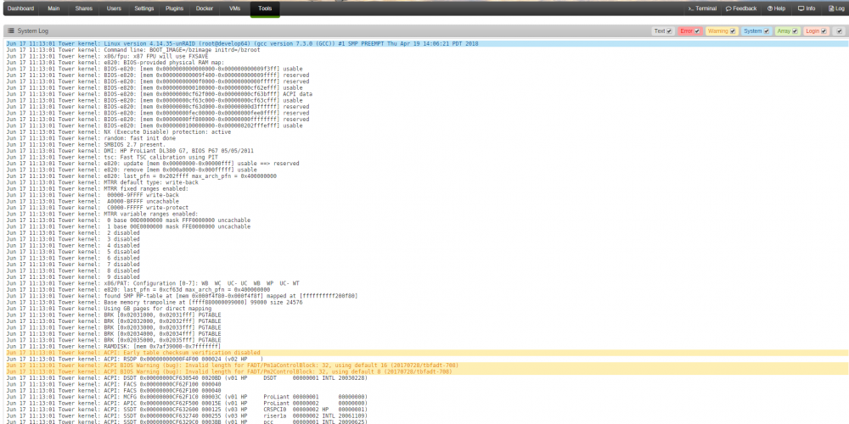
Task: Toggle the Array log filter checkbox
Action: pyautogui.click(x=795, y=31)
